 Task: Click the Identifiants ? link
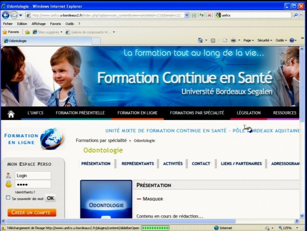coord(25,192)
